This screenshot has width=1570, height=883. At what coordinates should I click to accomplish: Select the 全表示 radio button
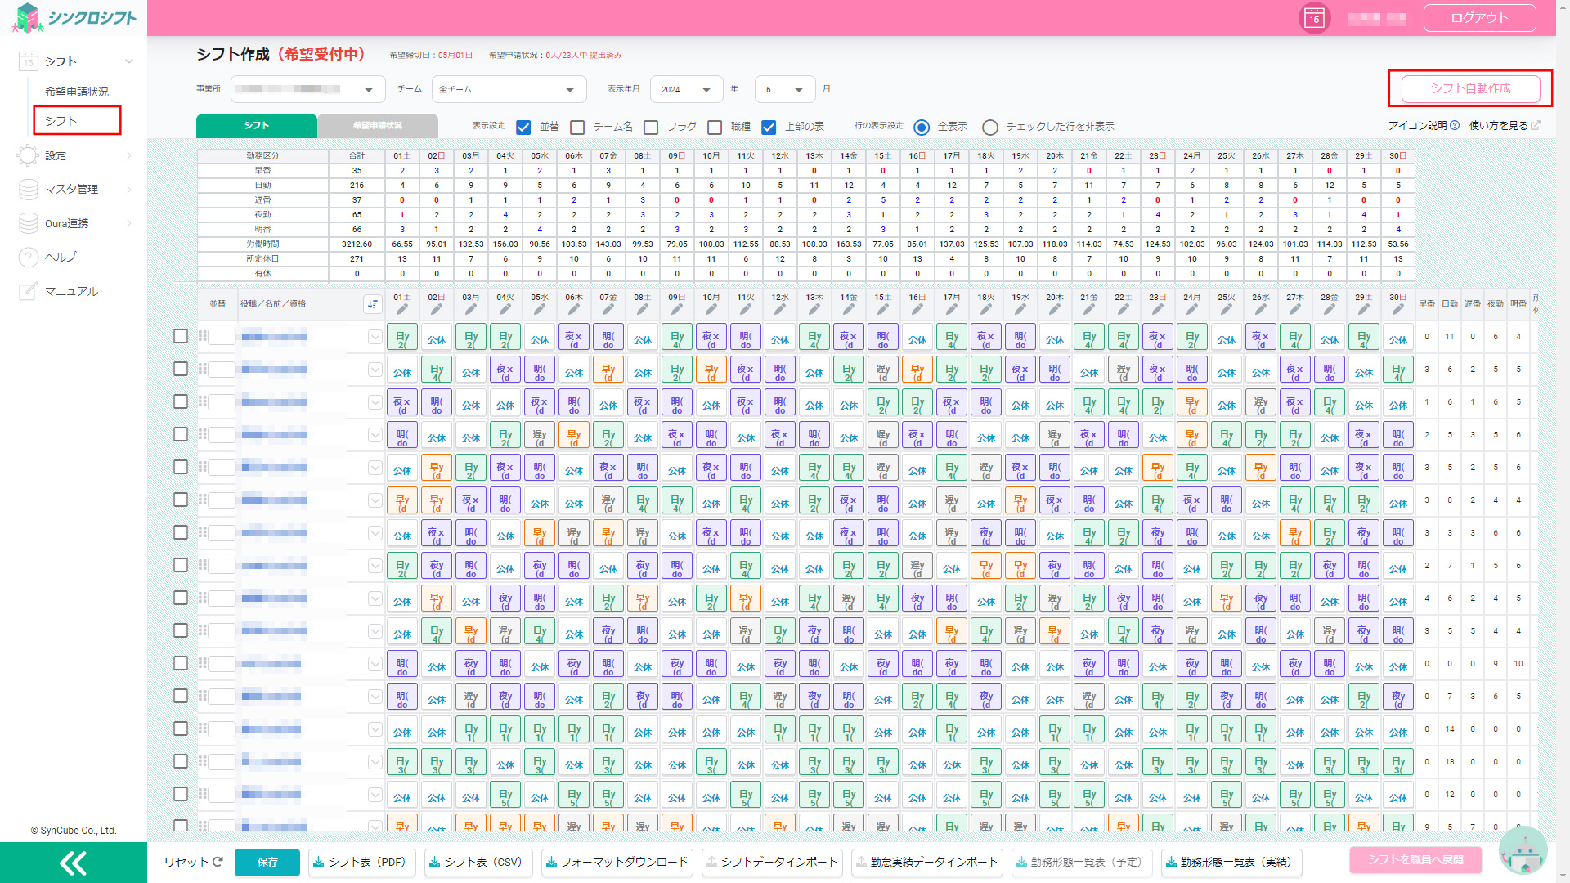(x=922, y=127)
